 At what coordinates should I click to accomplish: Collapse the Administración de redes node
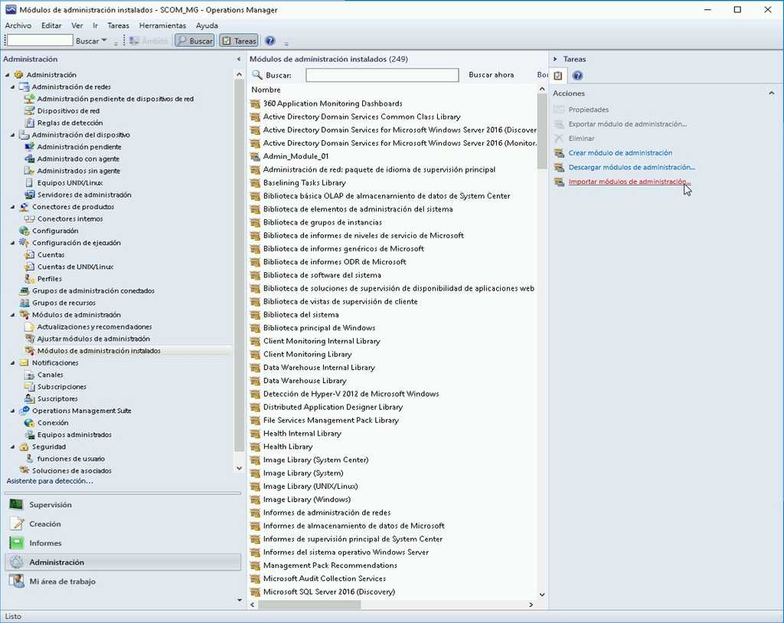click(13, 87)
